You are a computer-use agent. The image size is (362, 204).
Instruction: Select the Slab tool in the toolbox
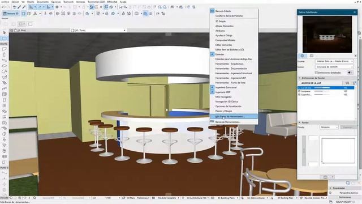coord(5,66)
